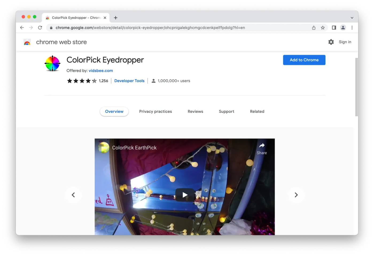Open the vidsbee.com developer link
This screenshot has width=374, height=256.
coord(101,71)
